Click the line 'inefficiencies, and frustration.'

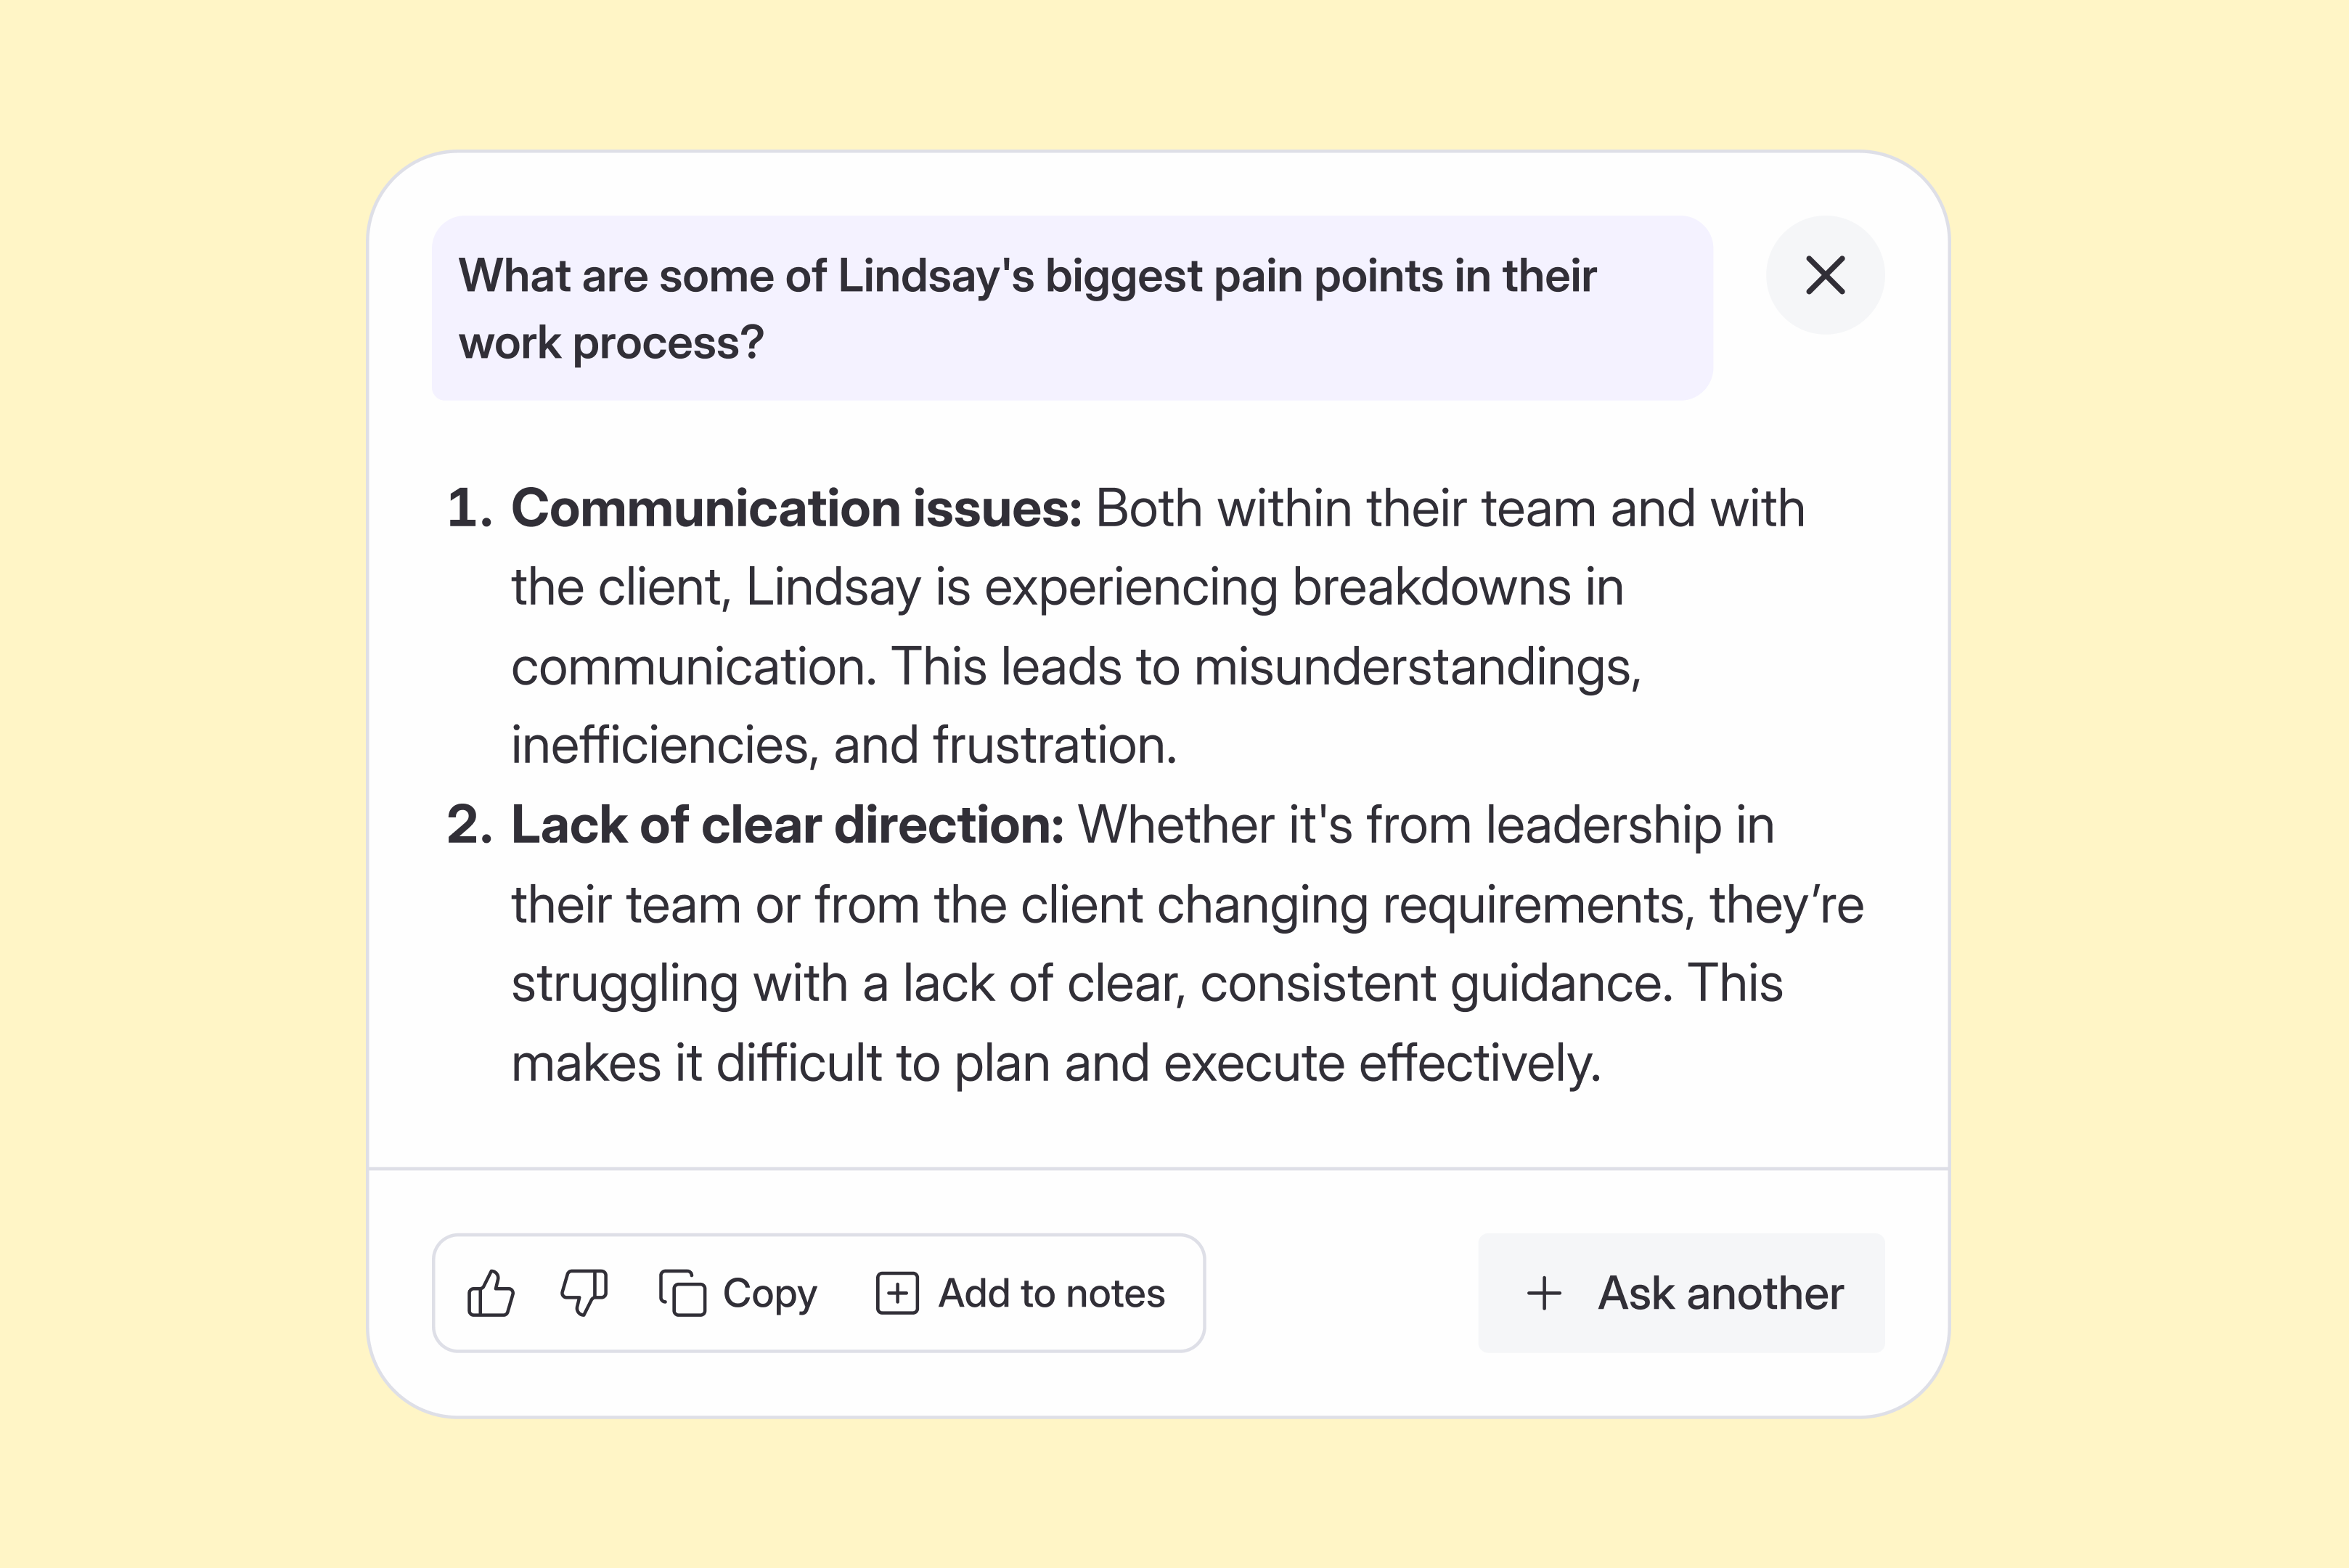pyautogui.click(x=844, y=745)
